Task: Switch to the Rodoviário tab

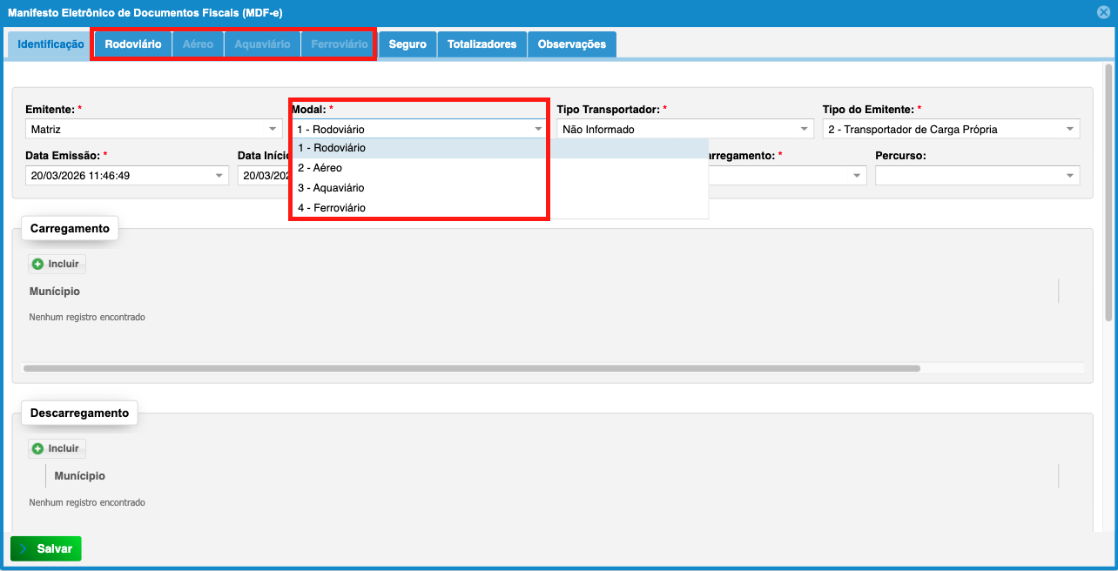Action: [133, 44]
